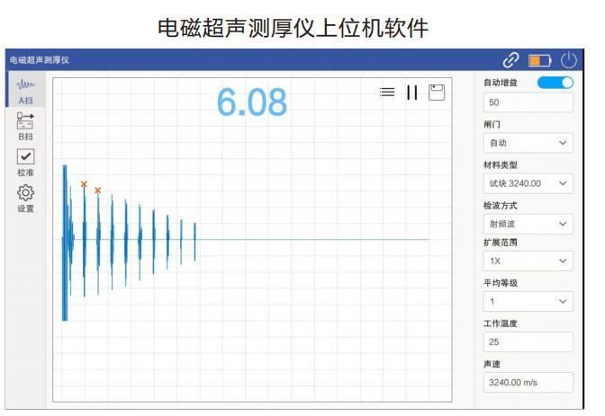Click the power button icon

[x=568, y=60]
